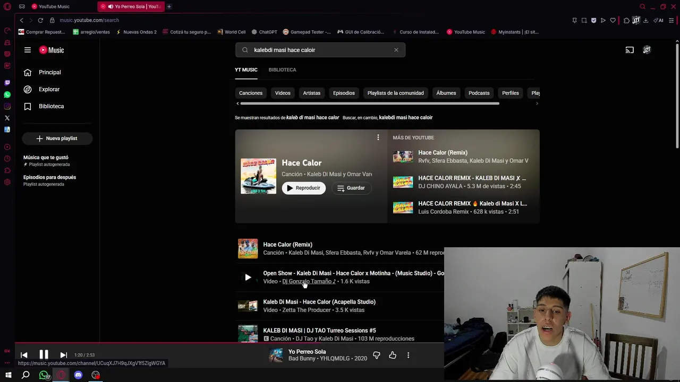Open Discord from the taskbar

pyautogui.click(x=78, y=375)
